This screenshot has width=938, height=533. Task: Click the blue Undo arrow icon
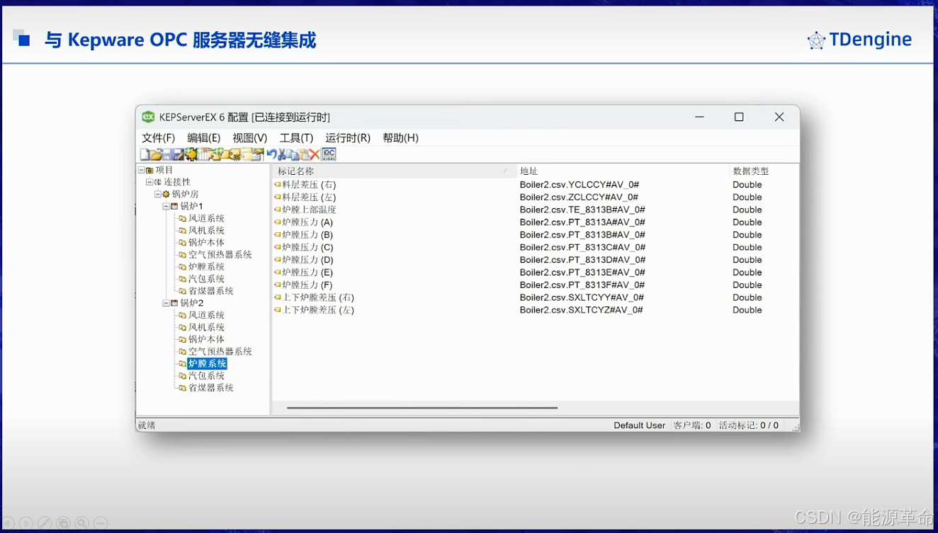pyautogui.click(x=272, y=154)
